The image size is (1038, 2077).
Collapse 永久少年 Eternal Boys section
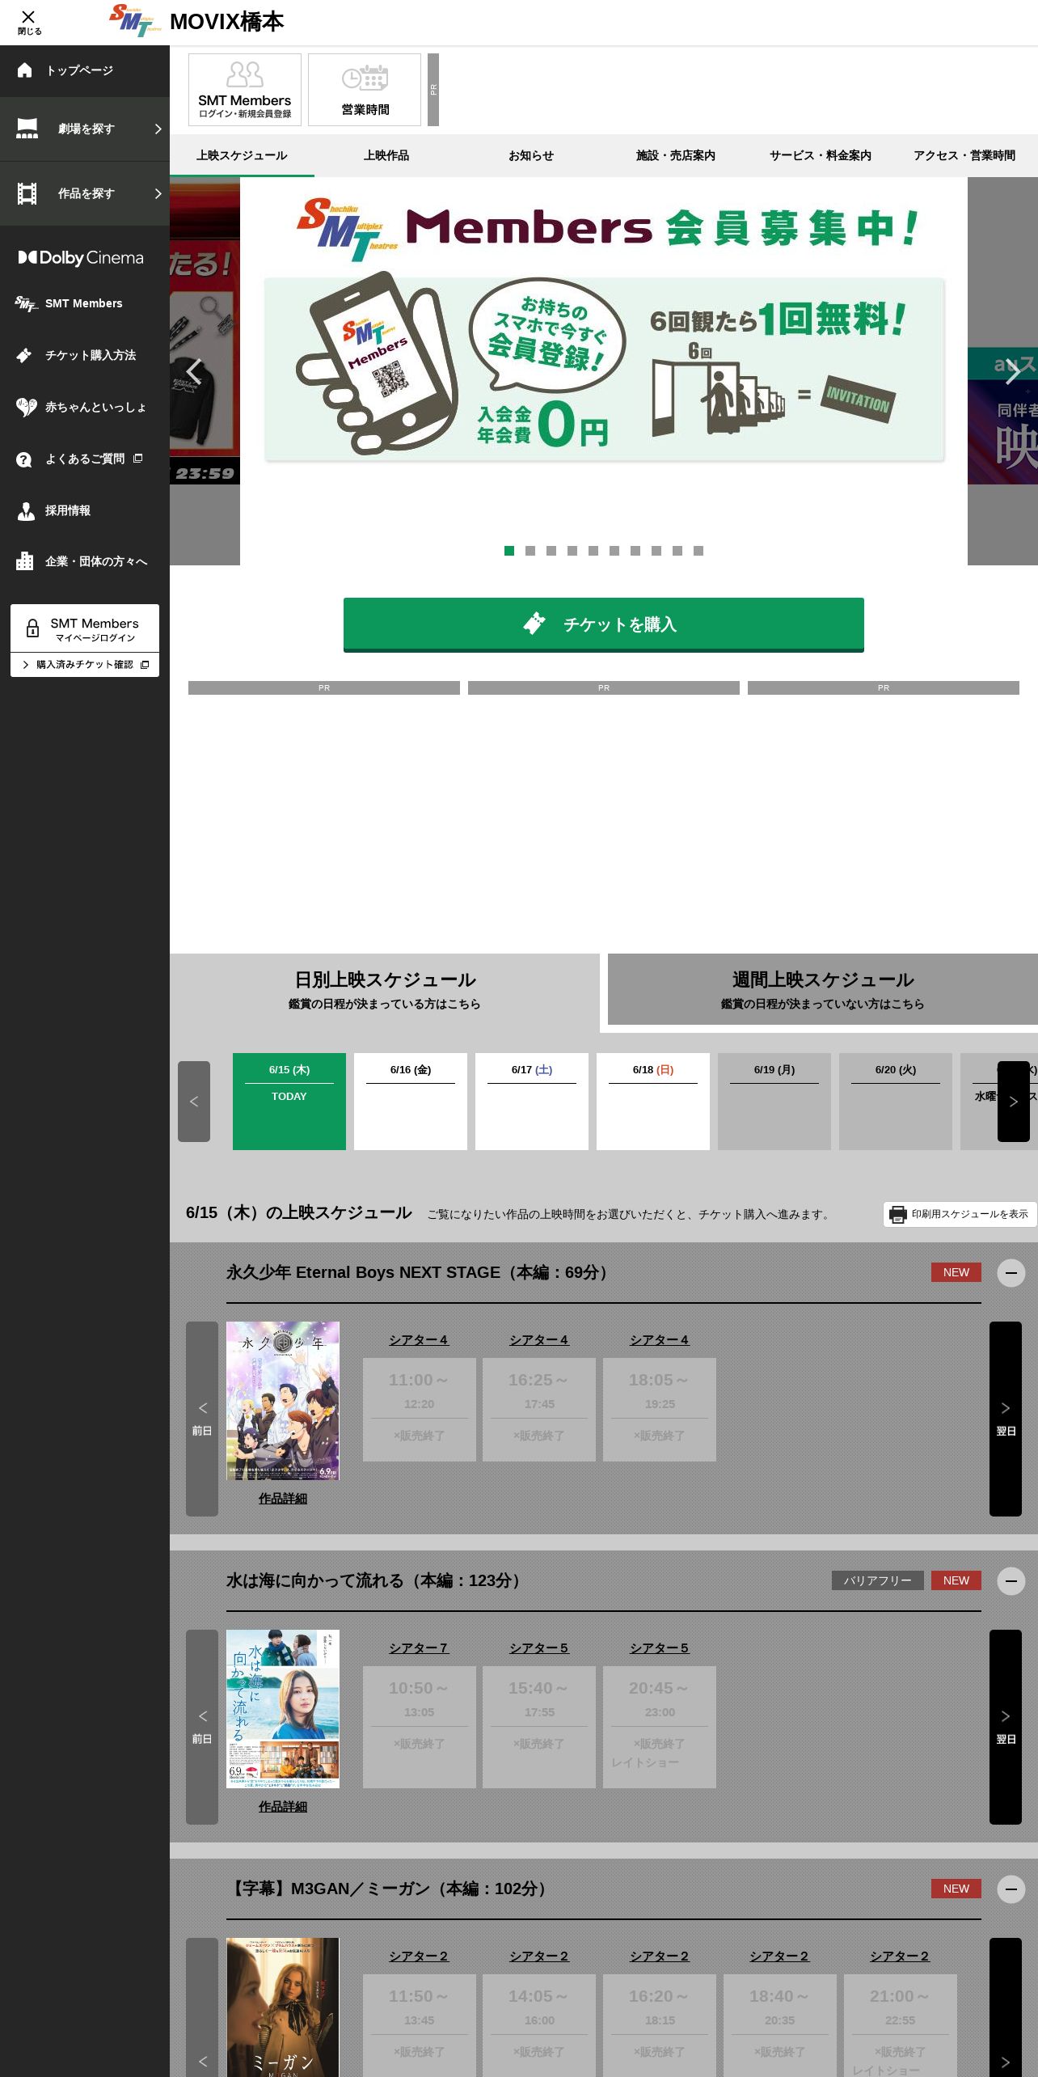1011,1273
